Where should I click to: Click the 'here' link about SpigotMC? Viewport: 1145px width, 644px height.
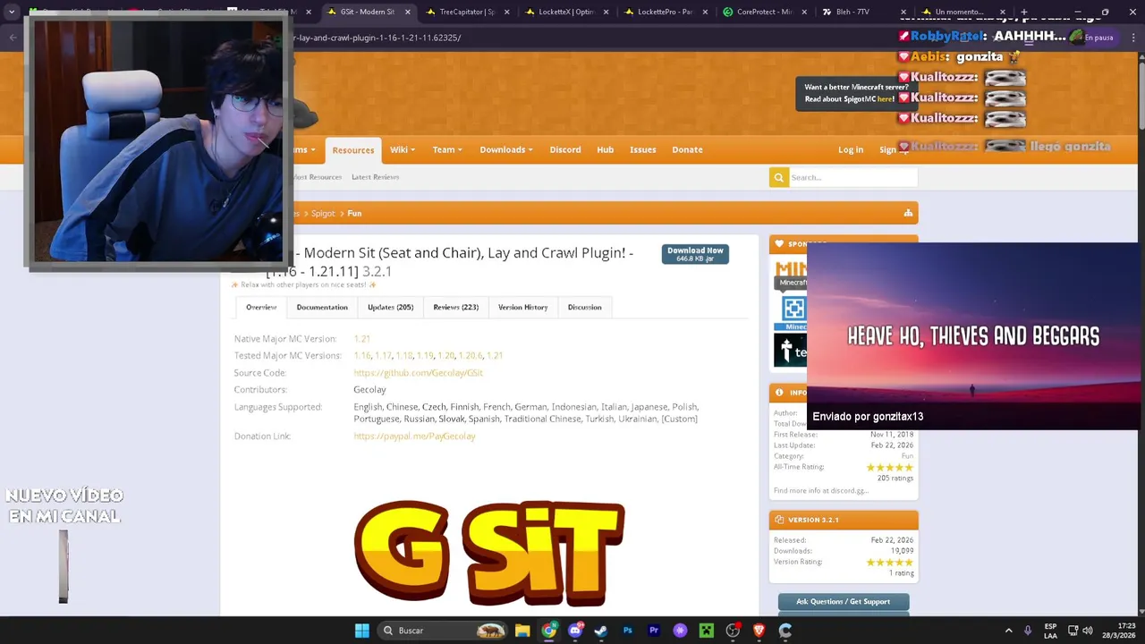885,99
